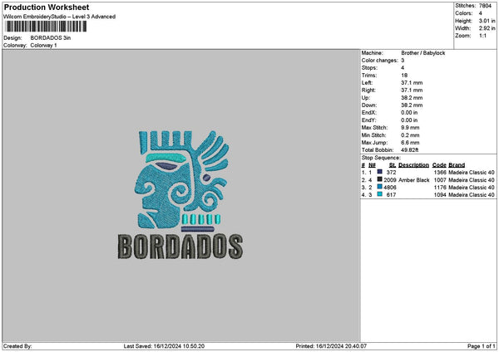The height and width of the screenshot is (352, 499).
Task: Click the Printed timestamp in footer
Action: coord(331,346)
